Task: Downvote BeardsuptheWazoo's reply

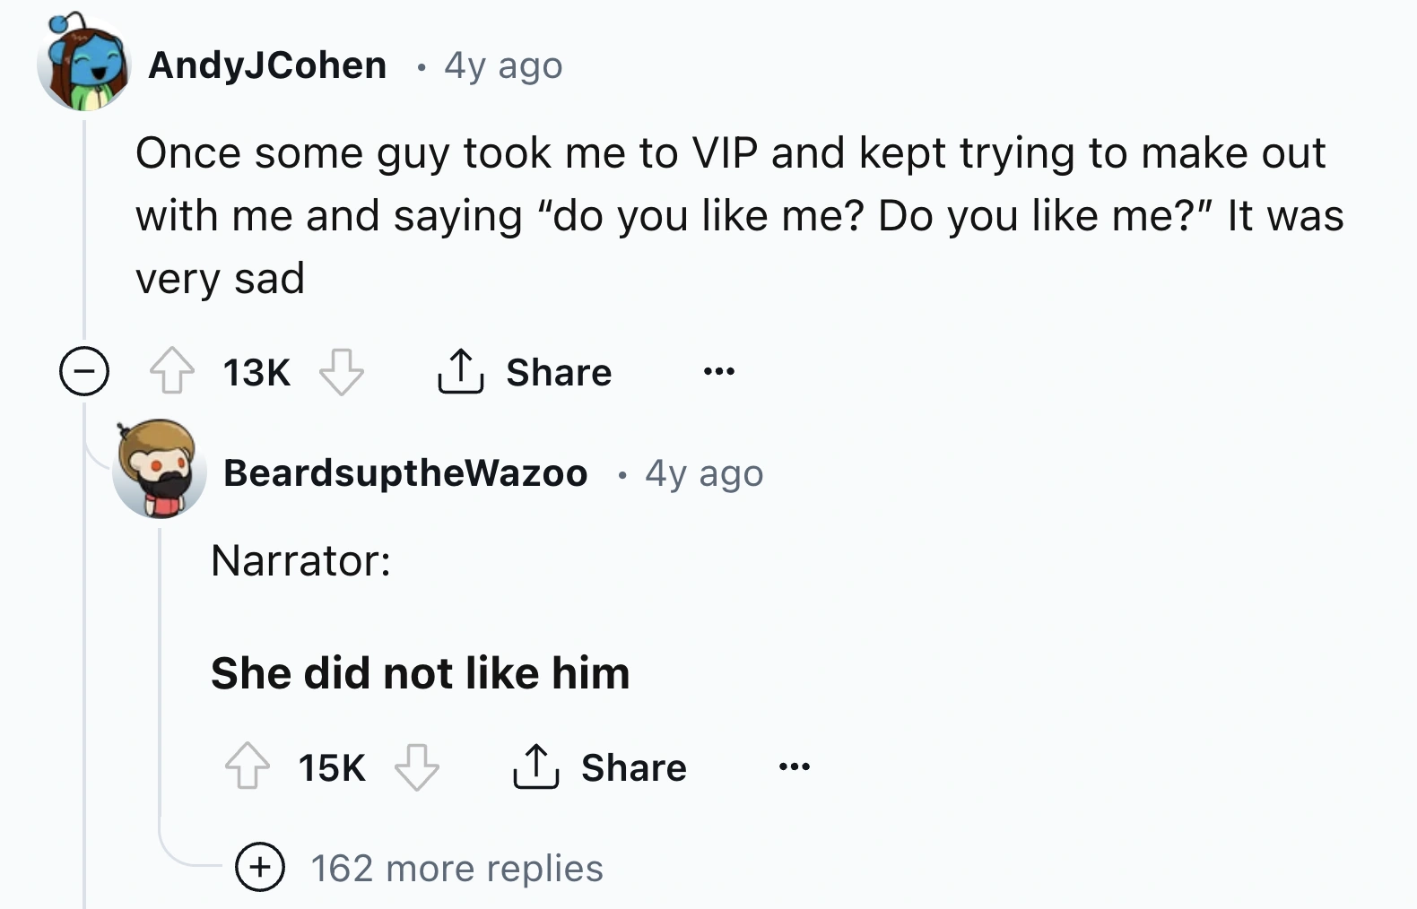Action: click(x=420, y=768)
